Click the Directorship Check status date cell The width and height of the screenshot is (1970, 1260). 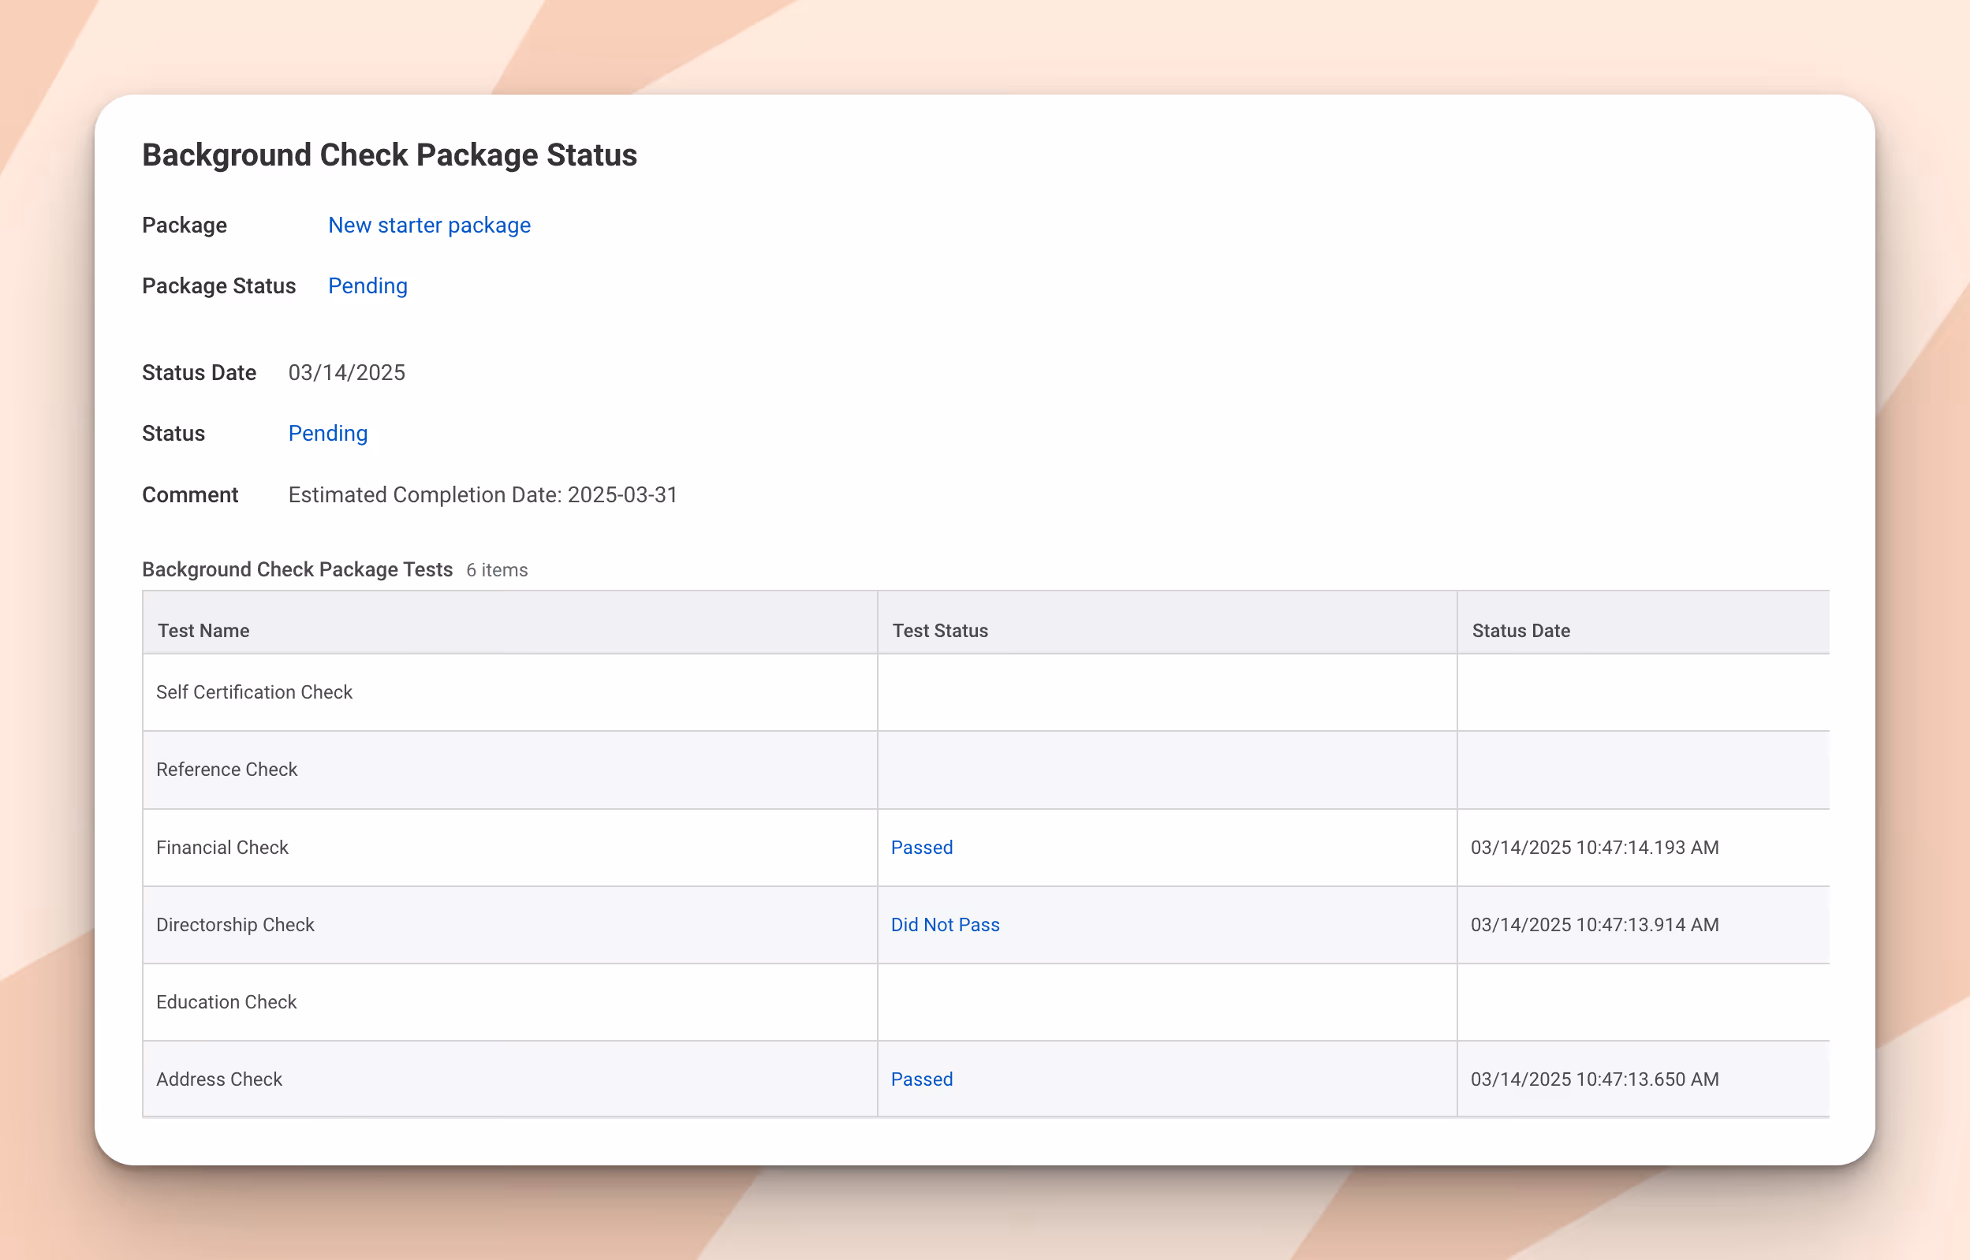point(1594,925)
